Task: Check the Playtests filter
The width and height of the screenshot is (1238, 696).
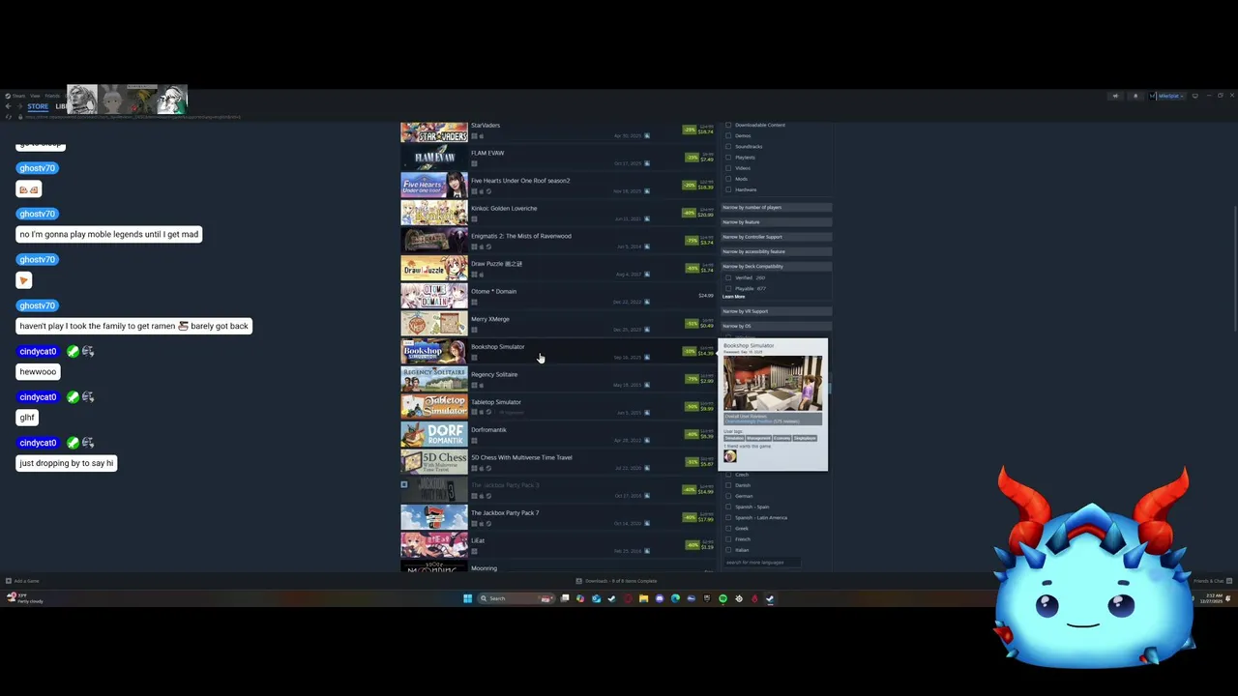Action: point(728,158)
